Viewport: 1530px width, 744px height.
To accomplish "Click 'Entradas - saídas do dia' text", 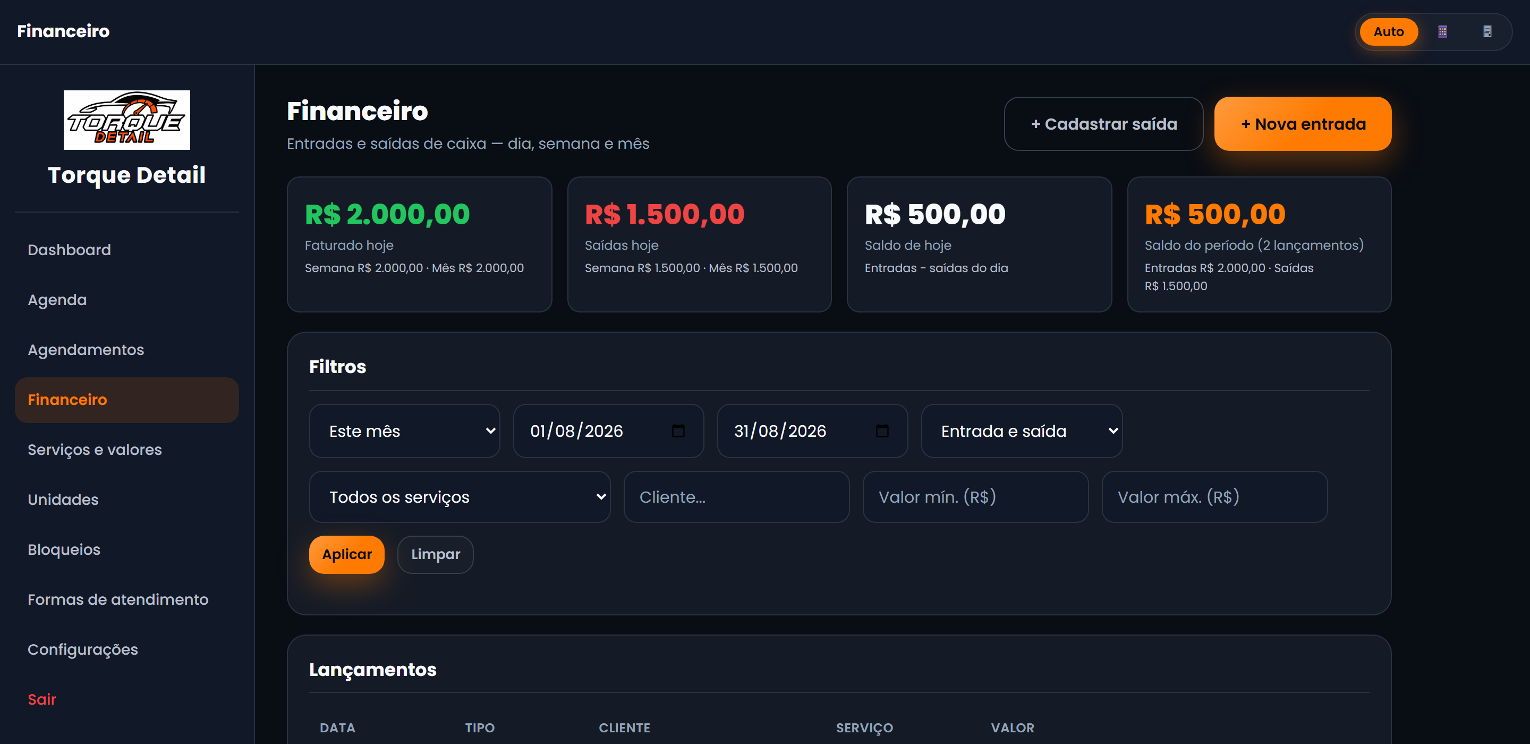I will click(x=936, y=267).
